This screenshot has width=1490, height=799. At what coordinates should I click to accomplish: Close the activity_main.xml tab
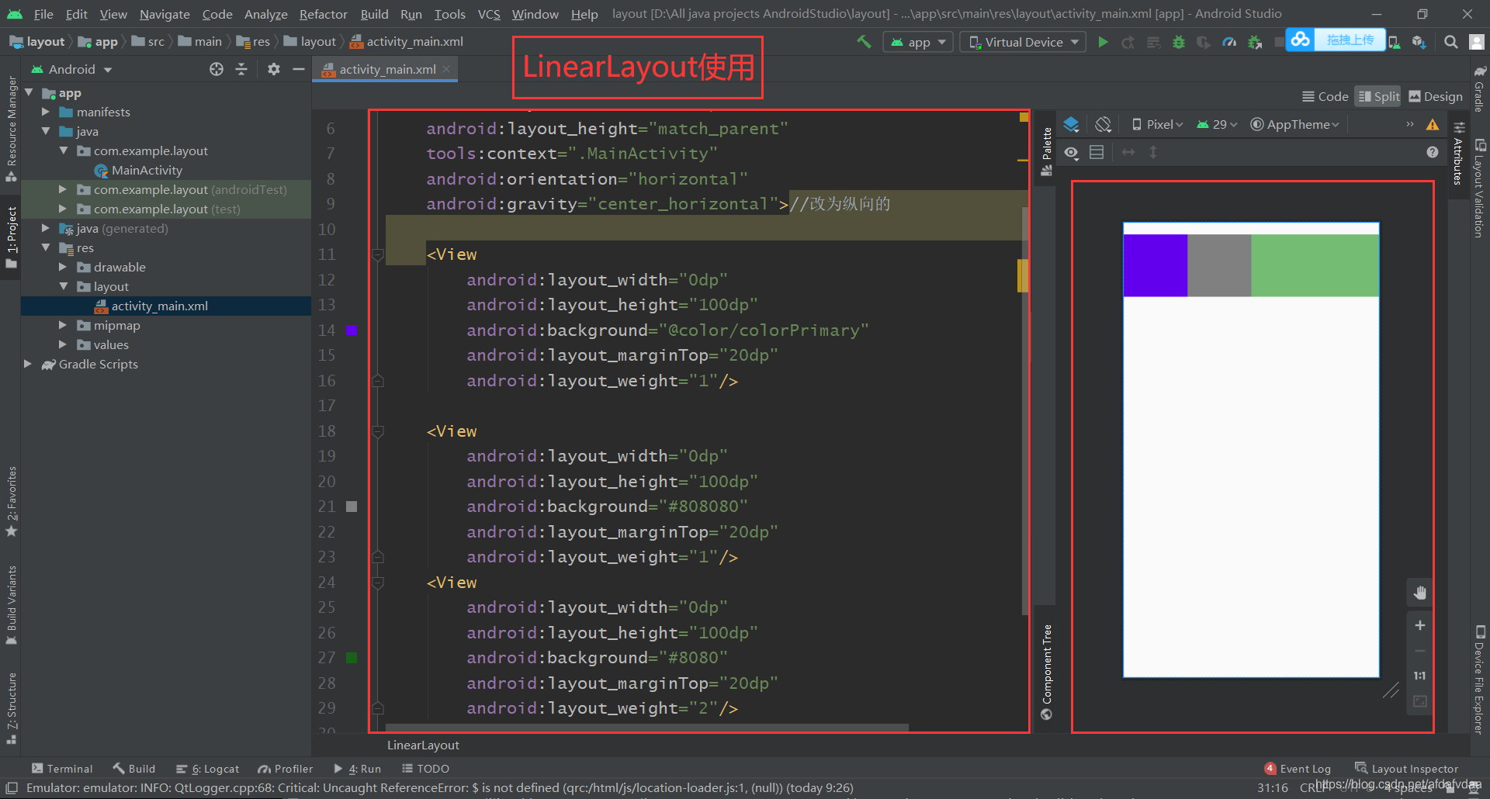[446, 69]
